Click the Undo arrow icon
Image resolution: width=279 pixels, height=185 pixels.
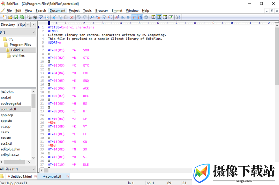[79, 17]
